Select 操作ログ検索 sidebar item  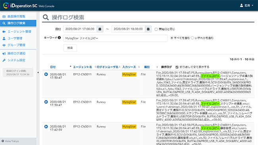(18, 23)
